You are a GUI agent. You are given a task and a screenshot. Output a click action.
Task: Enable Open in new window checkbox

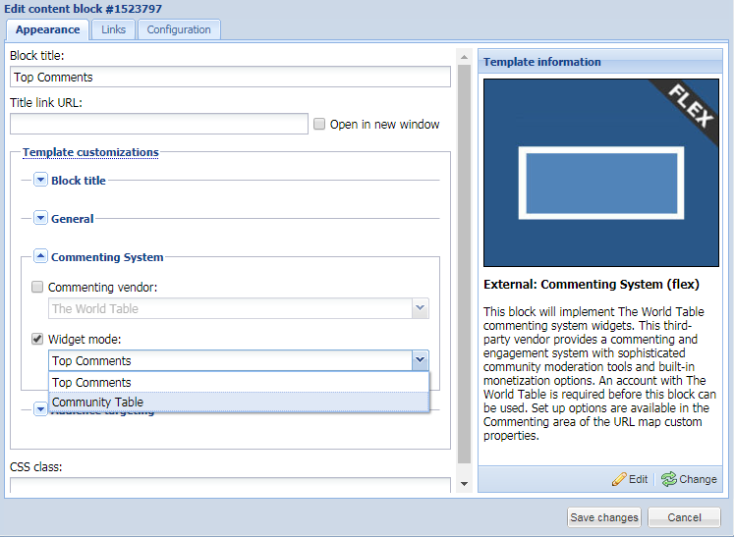pos(319,124)
